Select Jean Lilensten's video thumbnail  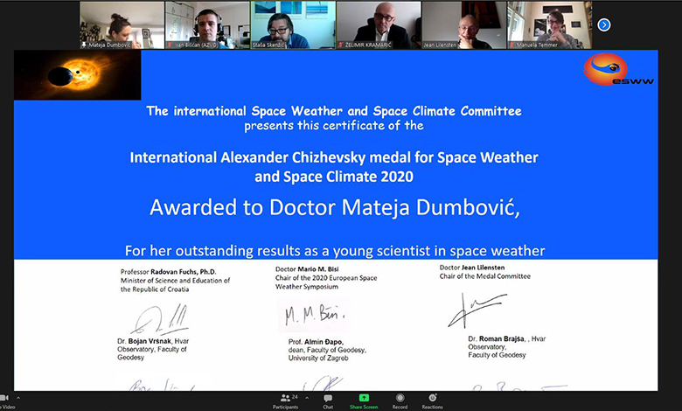464,24
